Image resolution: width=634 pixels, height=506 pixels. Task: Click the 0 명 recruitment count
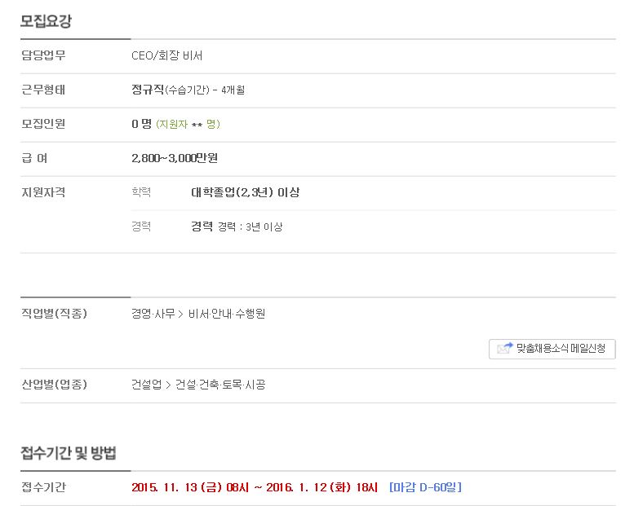pyautogui.click(x=141, y=124)
